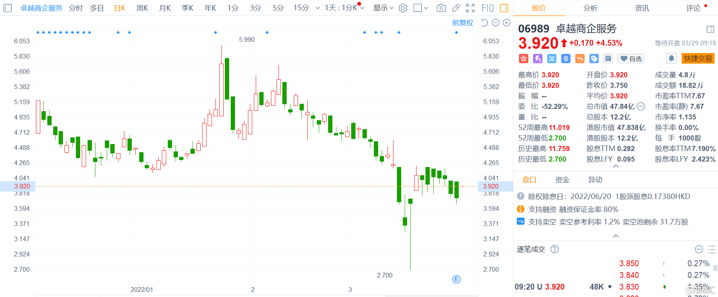718x297 pixels.
Task: Select the 年K yearly candlestick view
Action: (x=210, y=8)
